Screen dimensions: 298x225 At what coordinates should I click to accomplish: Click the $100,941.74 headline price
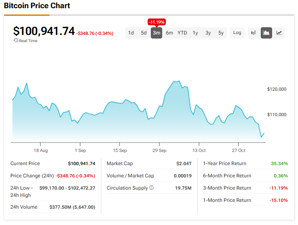tap(44, 31)
